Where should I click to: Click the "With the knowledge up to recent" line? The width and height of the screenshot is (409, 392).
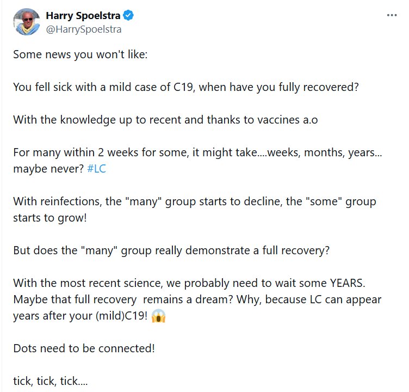[x=165, y=120]
